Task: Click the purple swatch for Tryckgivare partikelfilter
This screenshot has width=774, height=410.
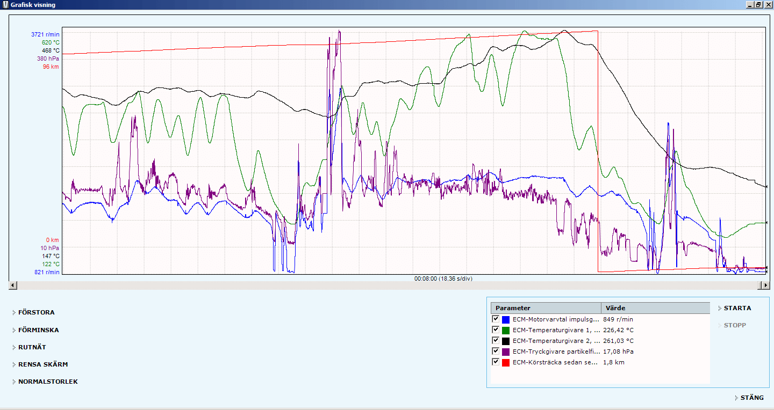Action: 505,352
